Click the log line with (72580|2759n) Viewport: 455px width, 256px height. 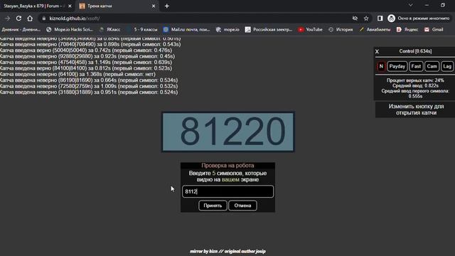pos(89,86)
